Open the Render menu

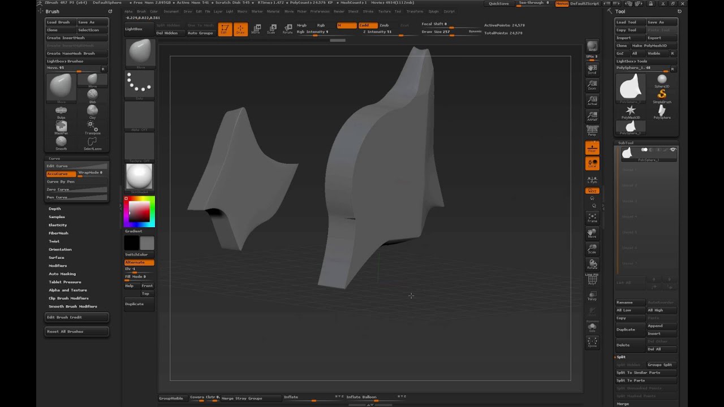click(x=339, y=11)
